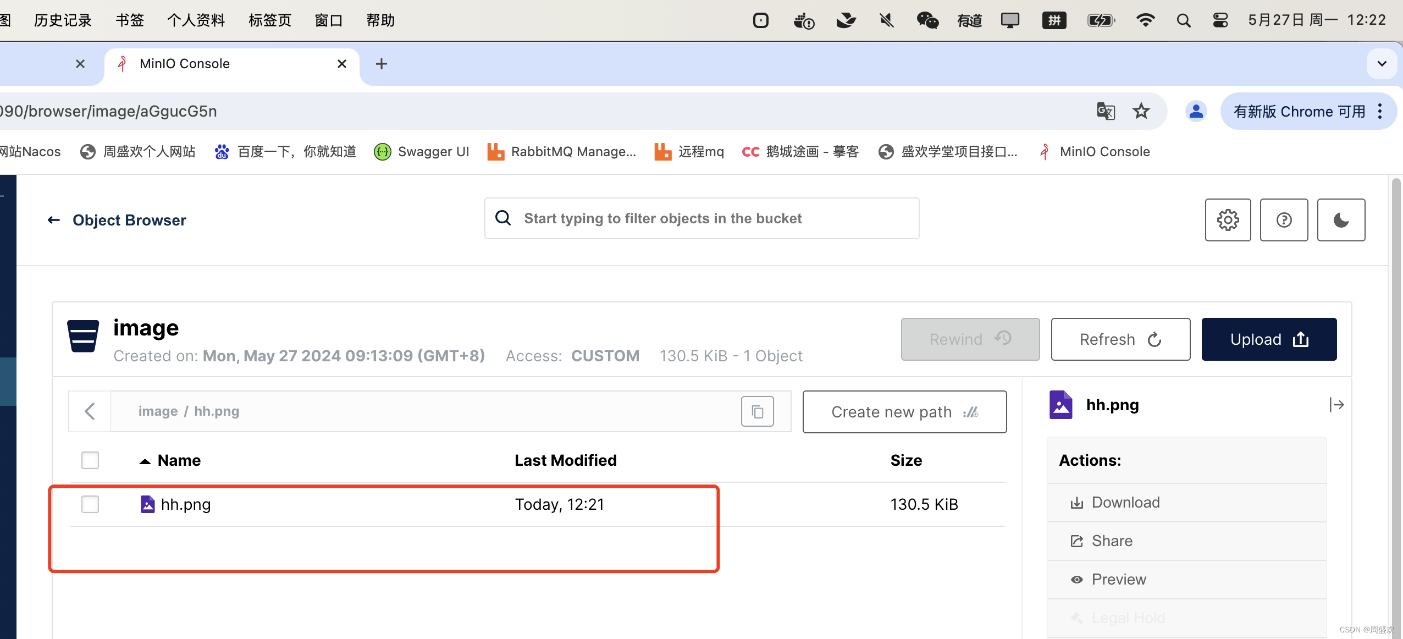
Task: Open Google Translate icon in address bar
Action: click(1106, 111)
